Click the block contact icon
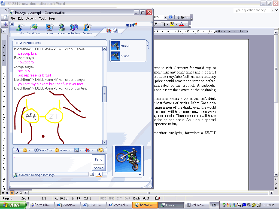Viewport: 279px width, 209px height. pos(109,31)
